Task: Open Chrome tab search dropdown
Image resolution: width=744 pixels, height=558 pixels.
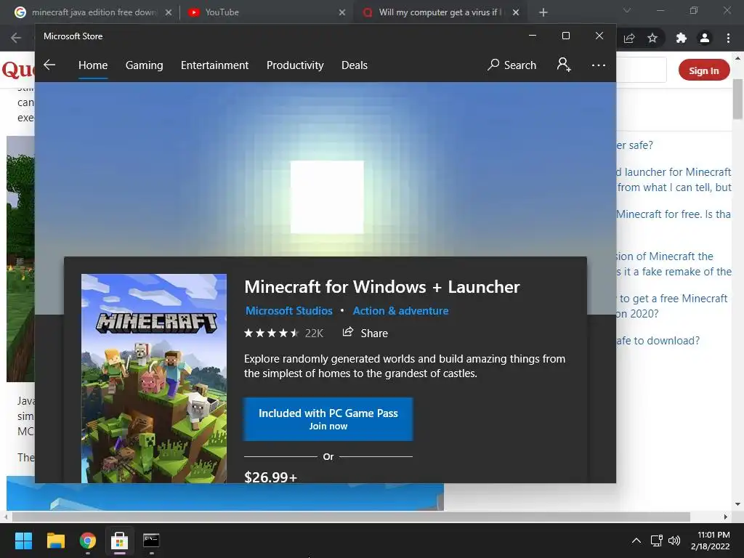Action: coord(627,10)
